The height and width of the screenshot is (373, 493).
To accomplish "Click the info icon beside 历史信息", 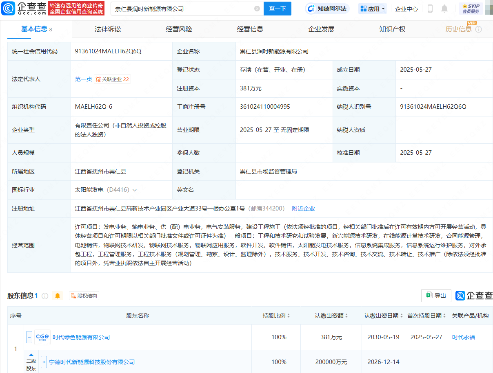I will pos(479,29).
